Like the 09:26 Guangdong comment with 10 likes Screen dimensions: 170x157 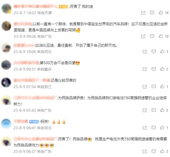(x=161, y=36)
